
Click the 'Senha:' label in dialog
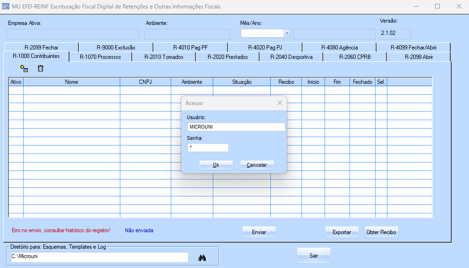pos(195,138)
